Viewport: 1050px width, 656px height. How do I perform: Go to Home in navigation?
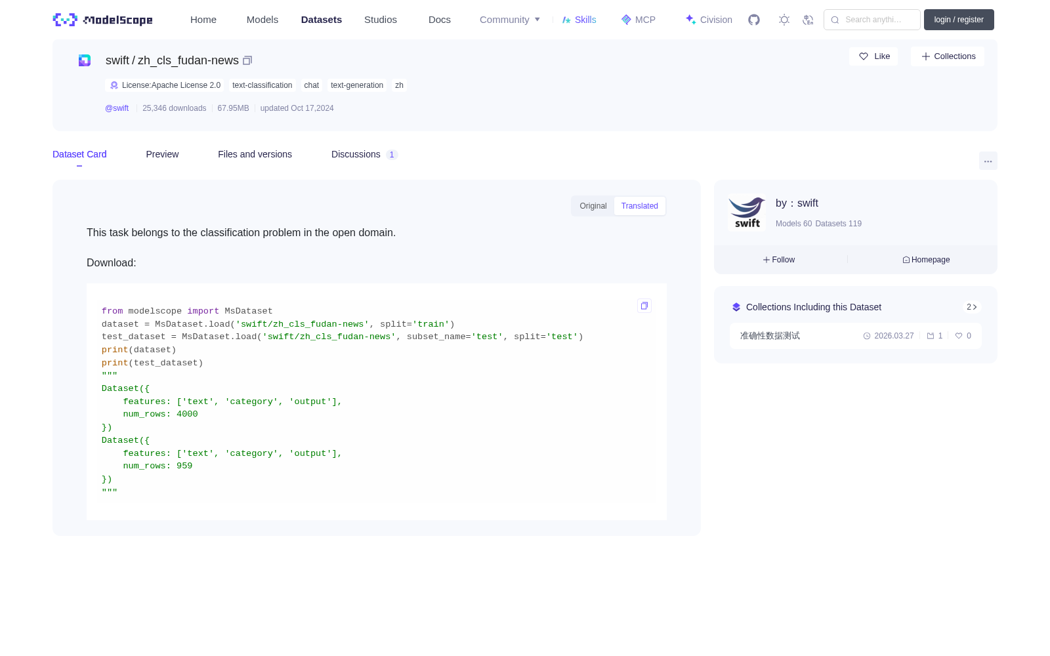pos(203,20)
